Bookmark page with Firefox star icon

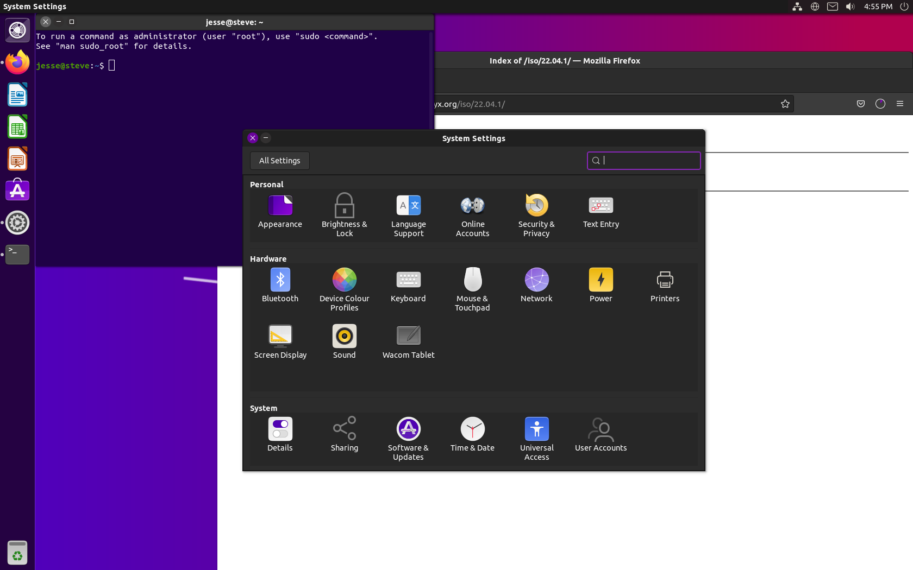point(785,104)
